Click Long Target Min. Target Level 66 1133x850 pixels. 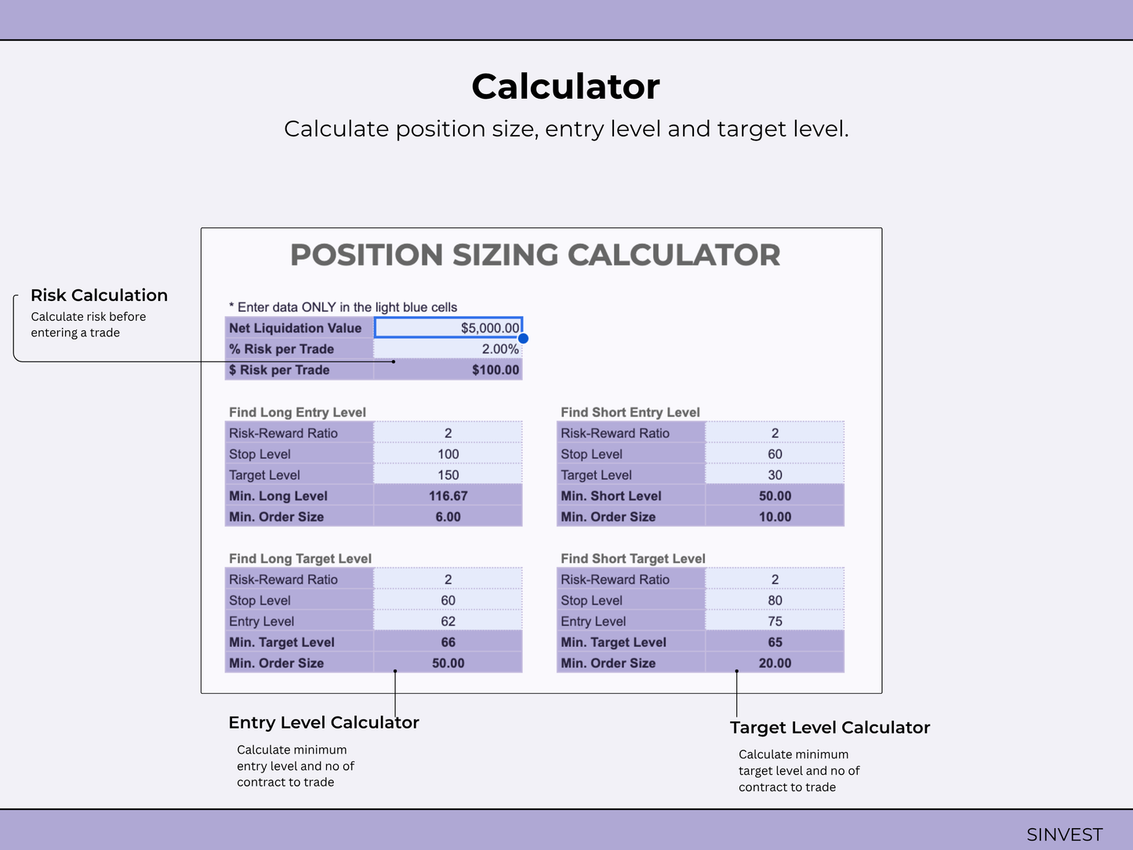pos(448,642)
